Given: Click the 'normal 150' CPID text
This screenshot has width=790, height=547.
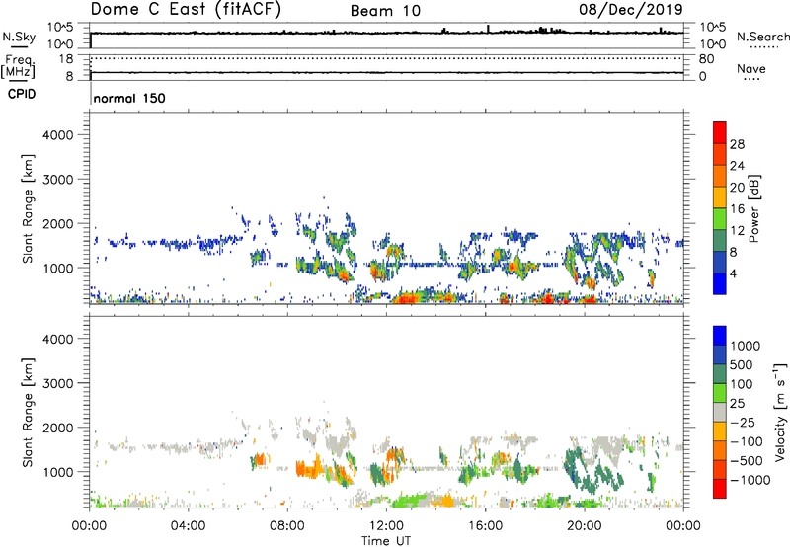Looking at the screenshot, I should tap(129, 98).
